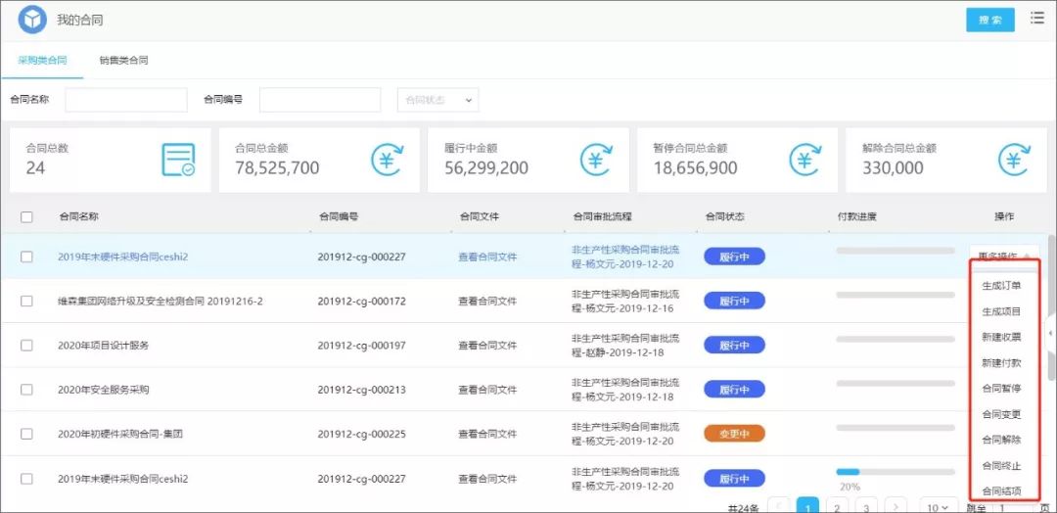
Task: Click the 解除合同总金额 value 330,000
Action: click(893, 167)
